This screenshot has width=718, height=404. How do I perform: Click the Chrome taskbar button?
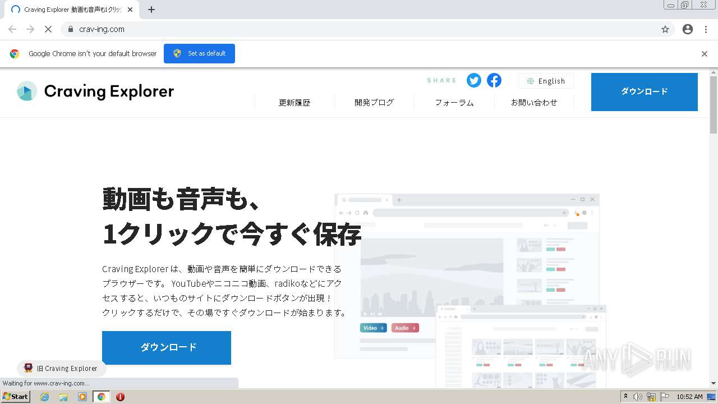click(x=101, y=397)
